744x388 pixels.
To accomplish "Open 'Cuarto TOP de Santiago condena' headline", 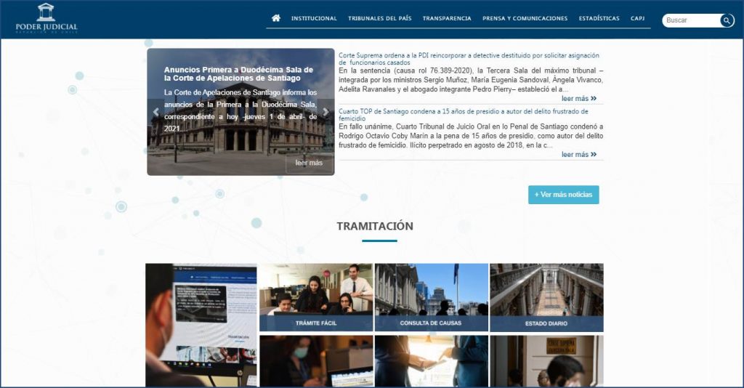I will tap(463, 115).
